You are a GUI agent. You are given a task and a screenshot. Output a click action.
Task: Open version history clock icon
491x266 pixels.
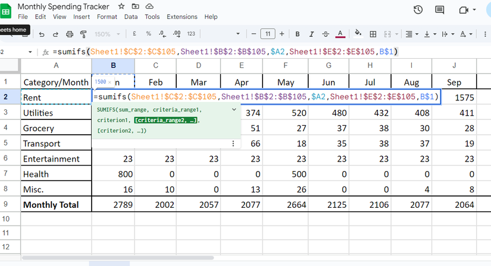tap(418, 10)
